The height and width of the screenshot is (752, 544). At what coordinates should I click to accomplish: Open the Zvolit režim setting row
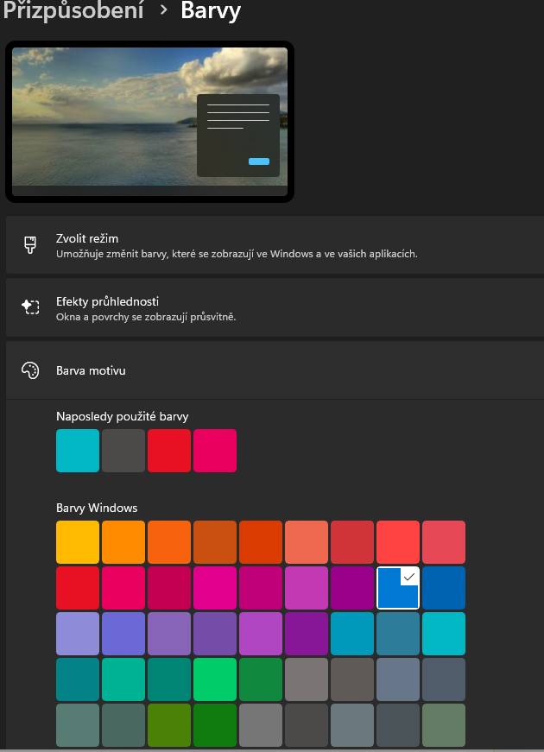tap(275, 245)
